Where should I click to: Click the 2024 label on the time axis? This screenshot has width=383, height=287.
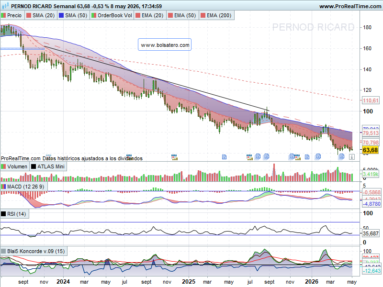(63, 282)
